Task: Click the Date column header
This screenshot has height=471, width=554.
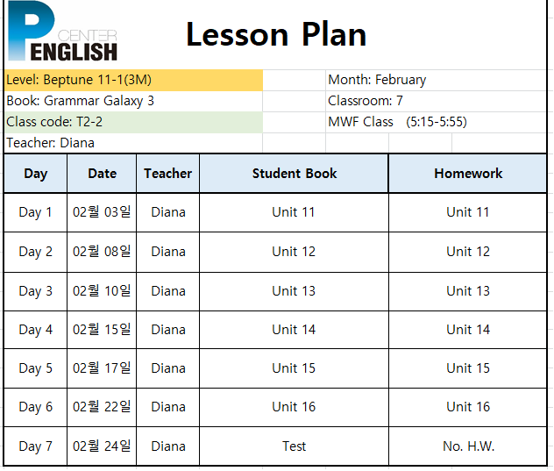Action: [x=102, y=174]
